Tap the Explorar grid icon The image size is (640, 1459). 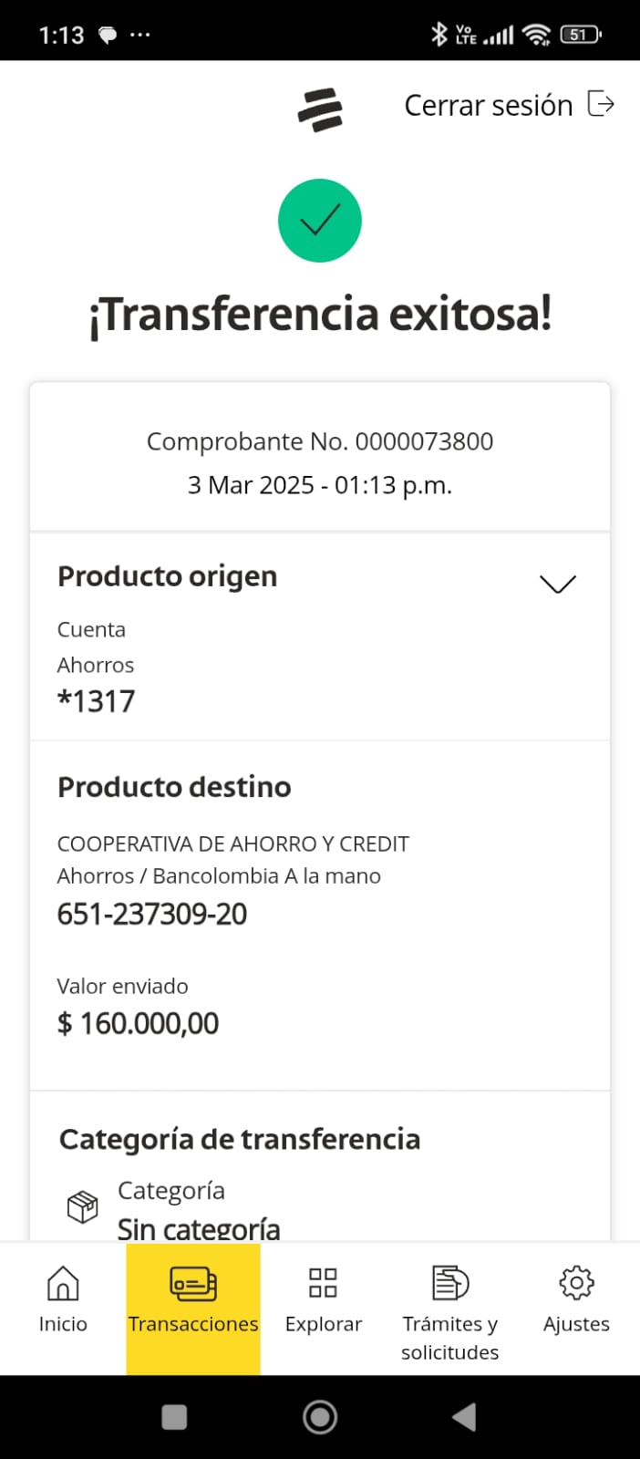(323, 1283)
